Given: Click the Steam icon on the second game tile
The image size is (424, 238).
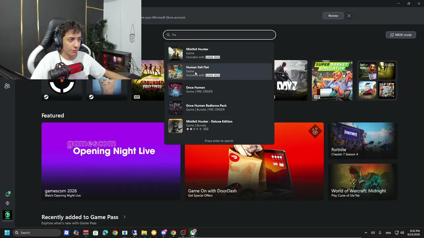Looking at the screenshot, I should pos(91,97).
